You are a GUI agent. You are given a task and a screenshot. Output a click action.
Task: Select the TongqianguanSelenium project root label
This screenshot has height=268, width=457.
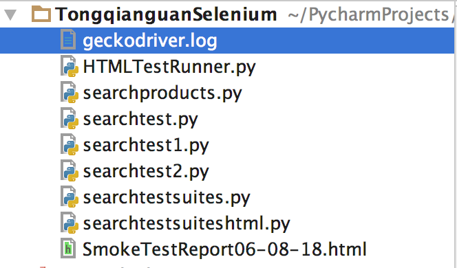pyautogui.click(x=166, y=14)
